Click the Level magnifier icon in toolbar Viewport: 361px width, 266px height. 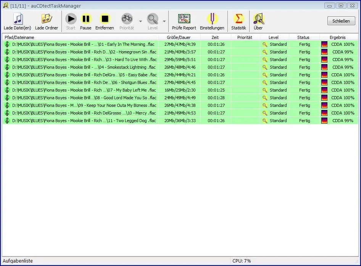(153, 19)
